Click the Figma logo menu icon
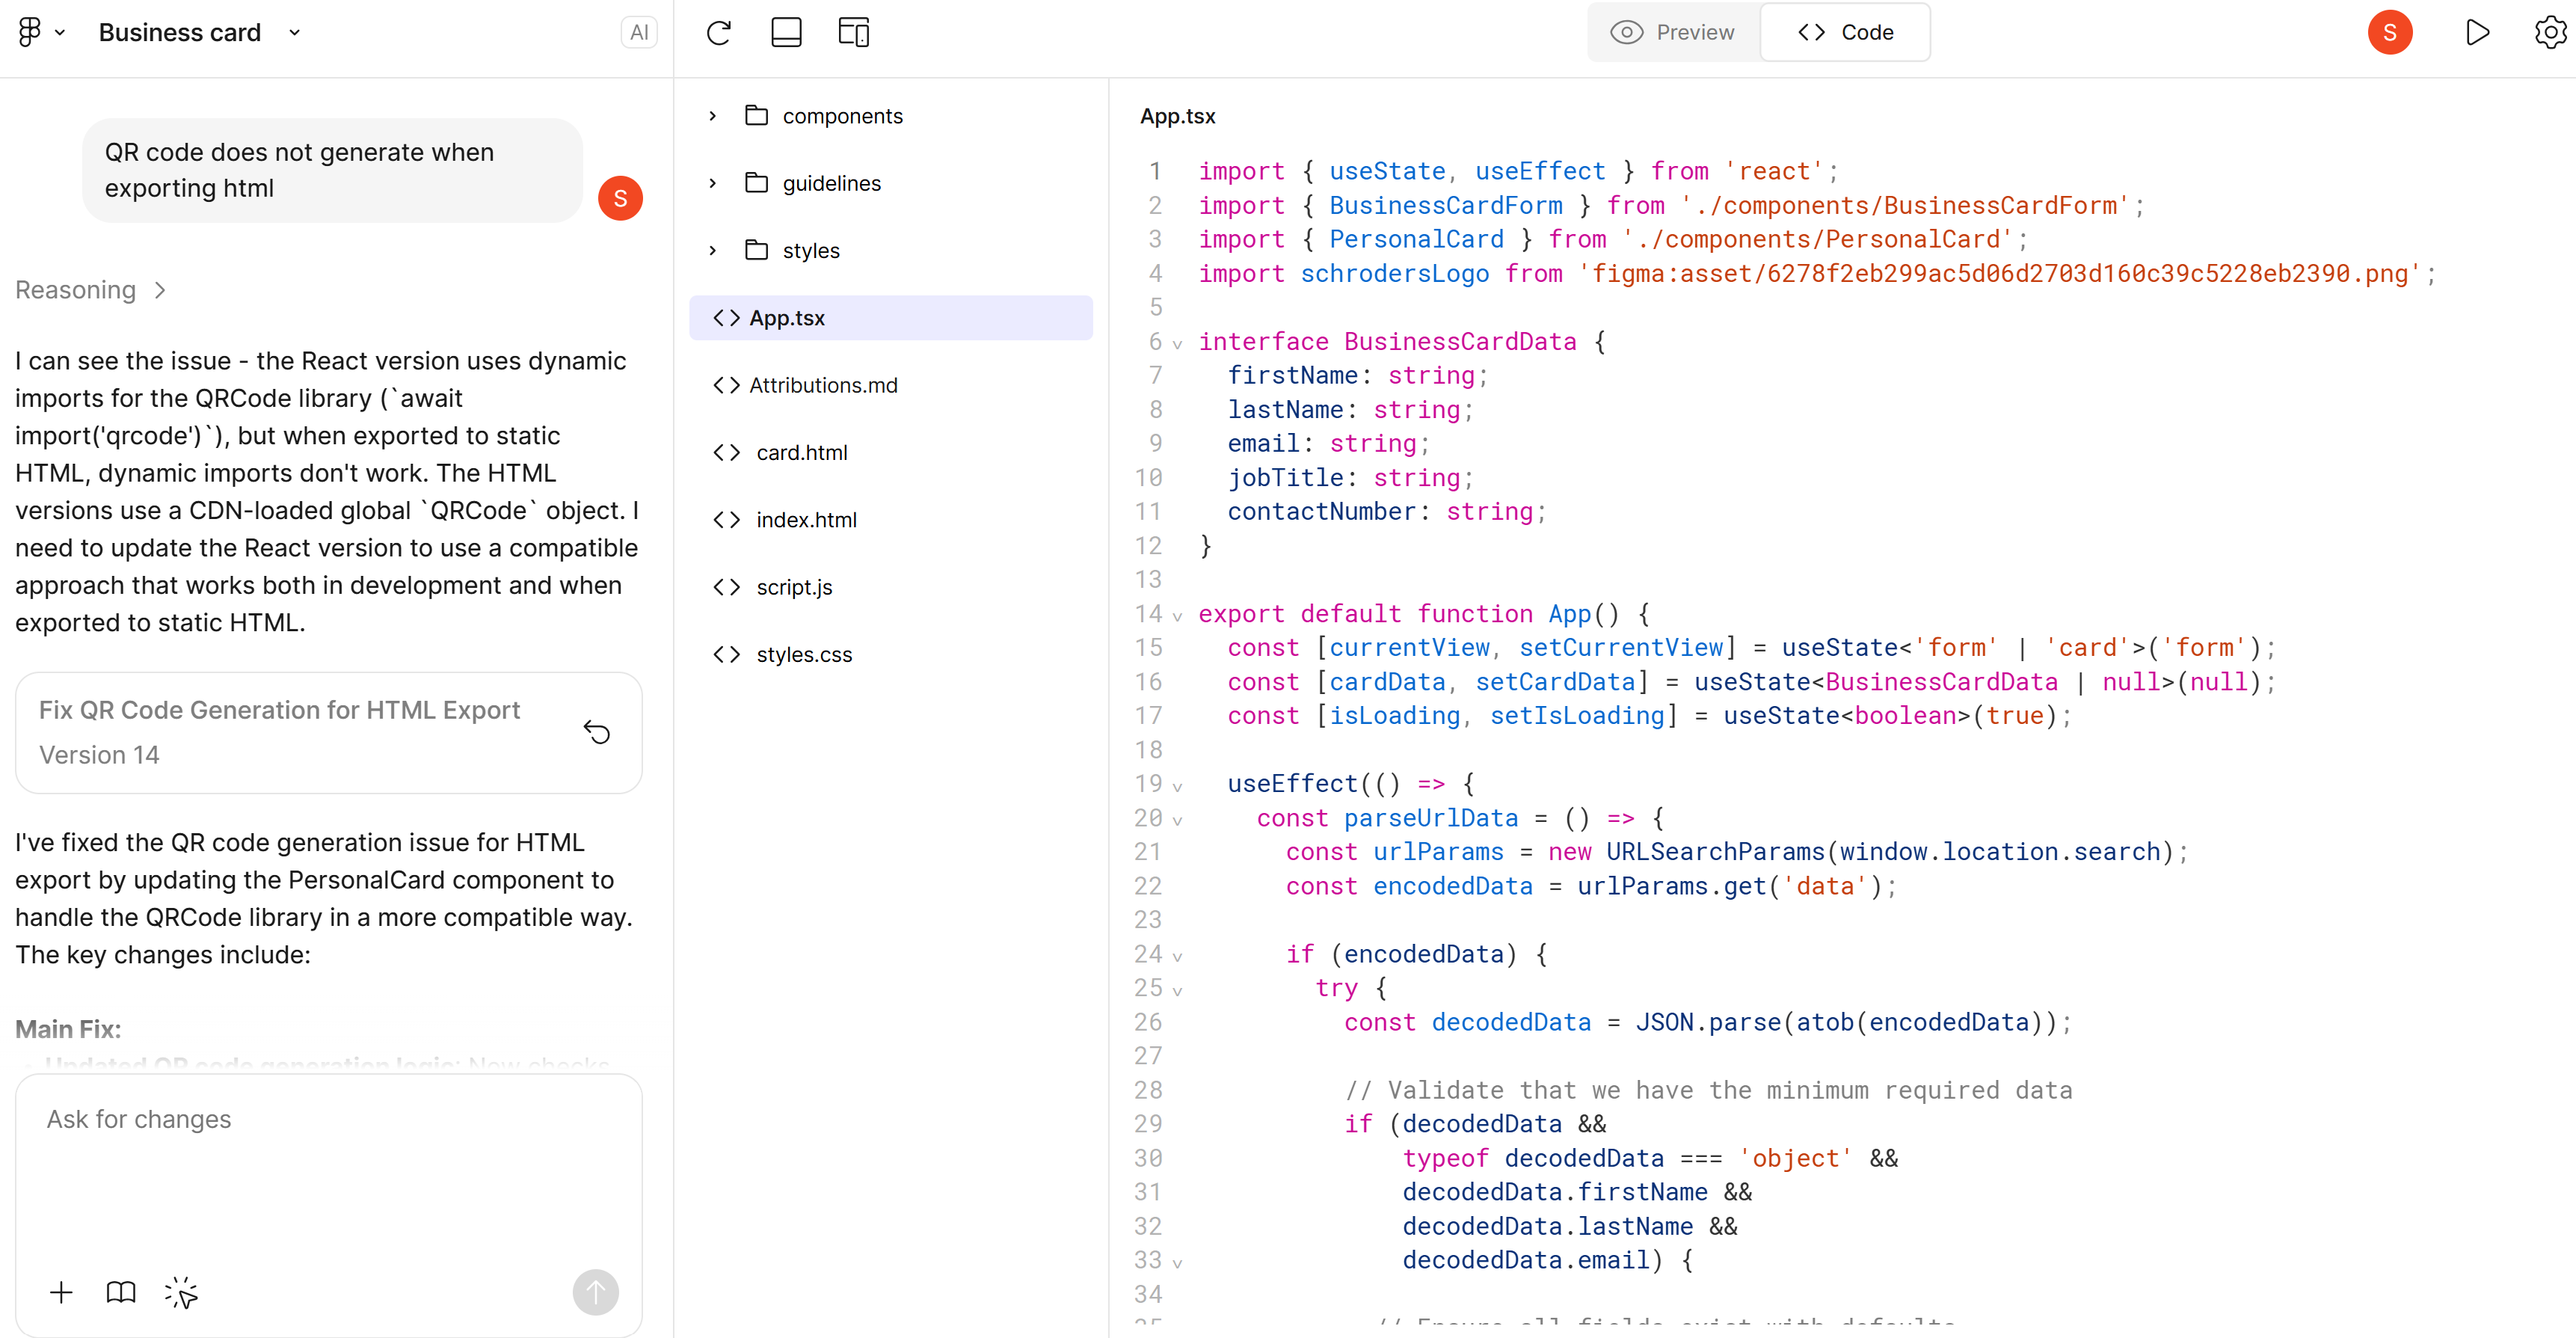 (x=31, y=32)
